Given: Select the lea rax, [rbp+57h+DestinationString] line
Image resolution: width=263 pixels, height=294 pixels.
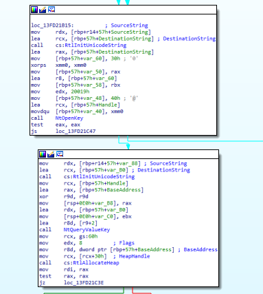Looking at the screenshot, I should (93, 52).
